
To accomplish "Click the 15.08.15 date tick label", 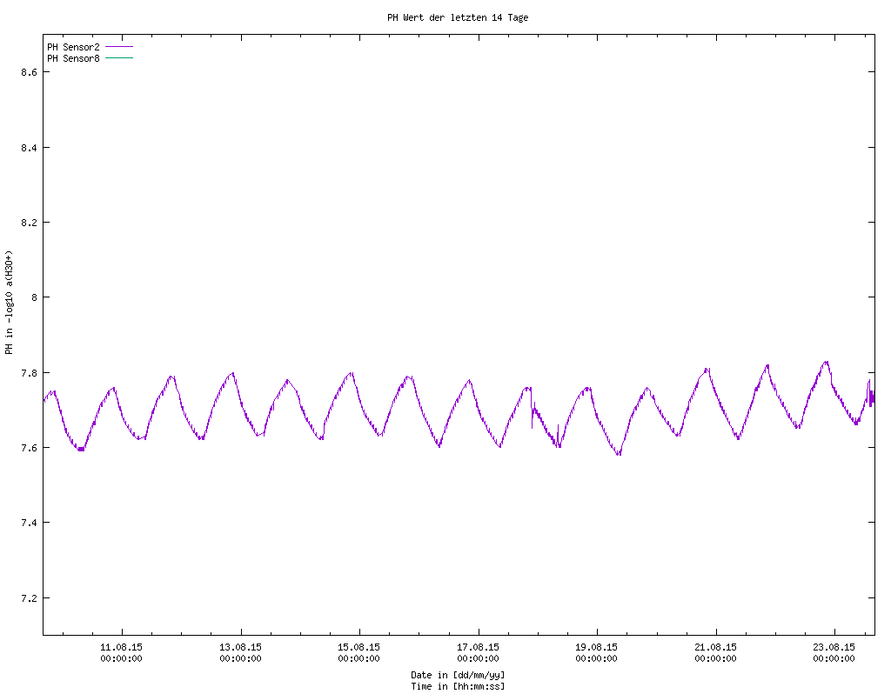I will coord(359,648).
